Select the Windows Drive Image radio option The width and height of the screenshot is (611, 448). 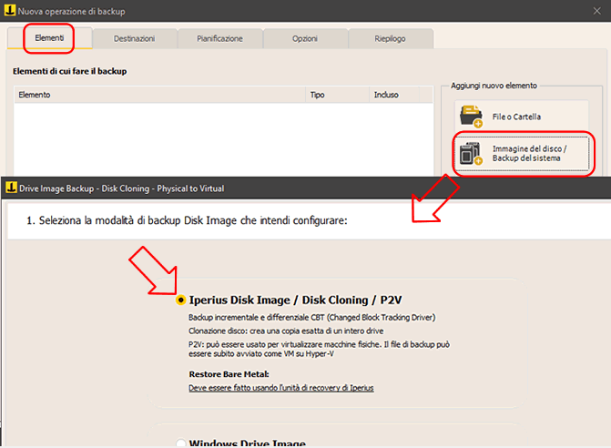181,443
